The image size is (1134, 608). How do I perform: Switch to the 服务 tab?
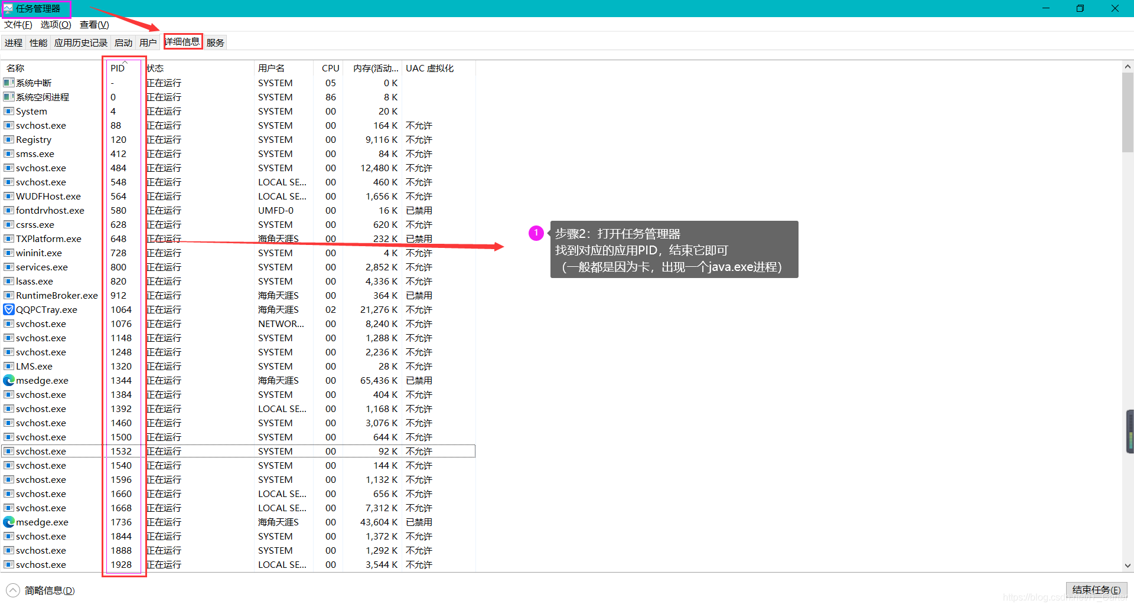coord(216,43)
